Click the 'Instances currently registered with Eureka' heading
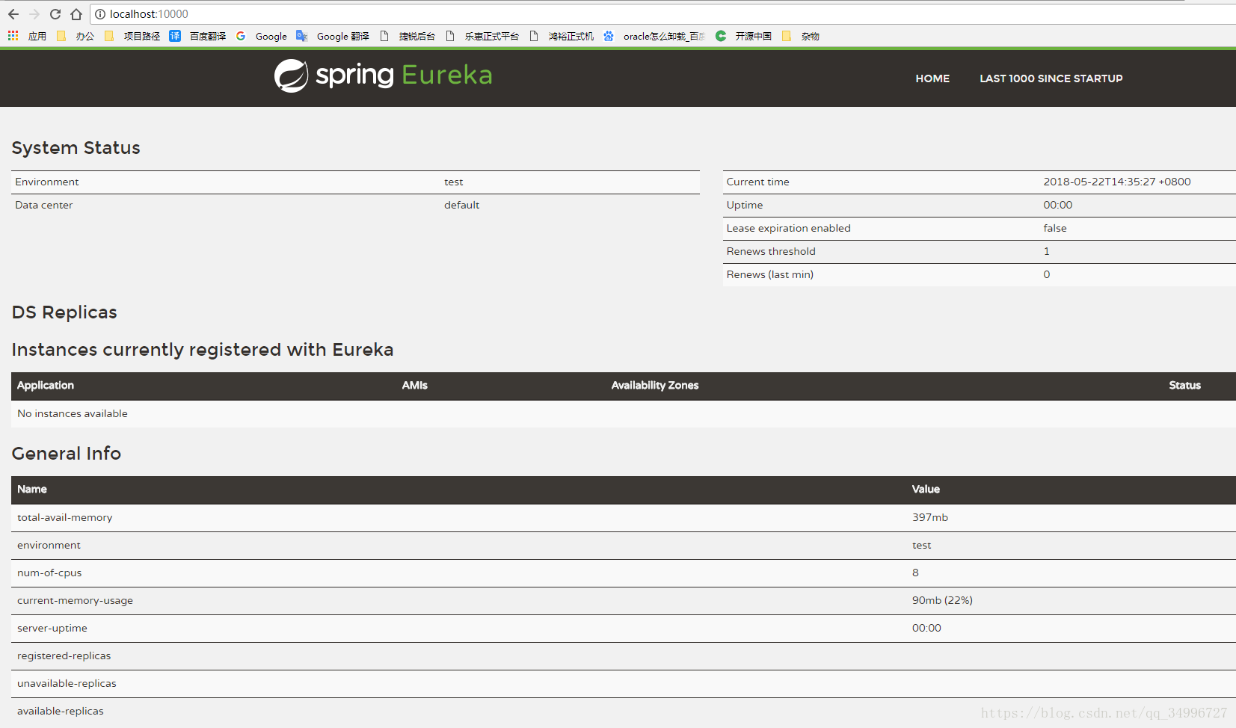This screenshot has width=1236, height=728. tap(202, 350)
